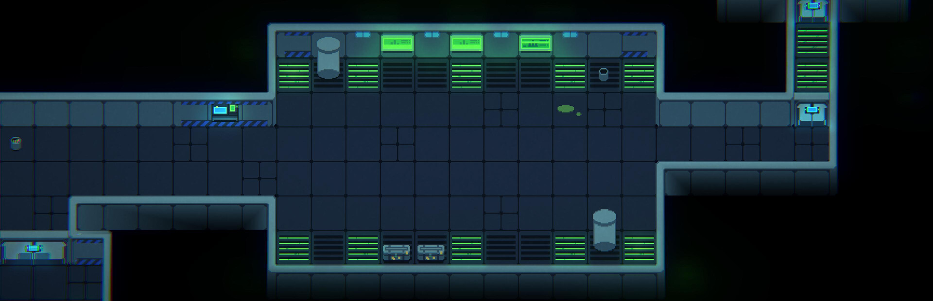Click the small bucket on the top floor vent
The image size is (933, 301).
(603, 74)
